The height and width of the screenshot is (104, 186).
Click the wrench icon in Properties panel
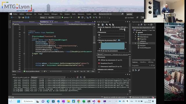coord(139,70)
